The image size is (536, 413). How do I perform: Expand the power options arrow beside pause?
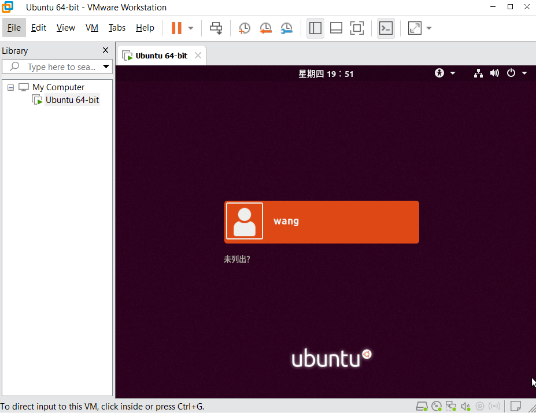(x=191, y=28)
